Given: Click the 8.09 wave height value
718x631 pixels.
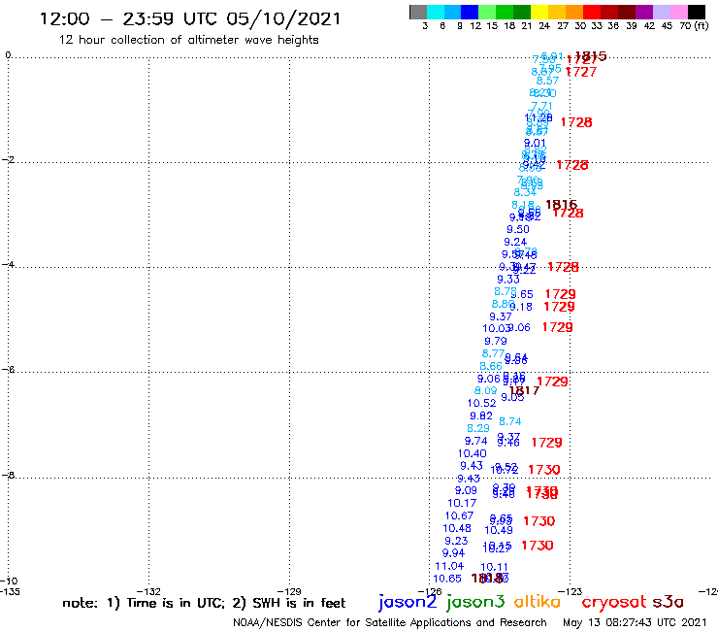Looking at the screenshot, I should point(485,390).
